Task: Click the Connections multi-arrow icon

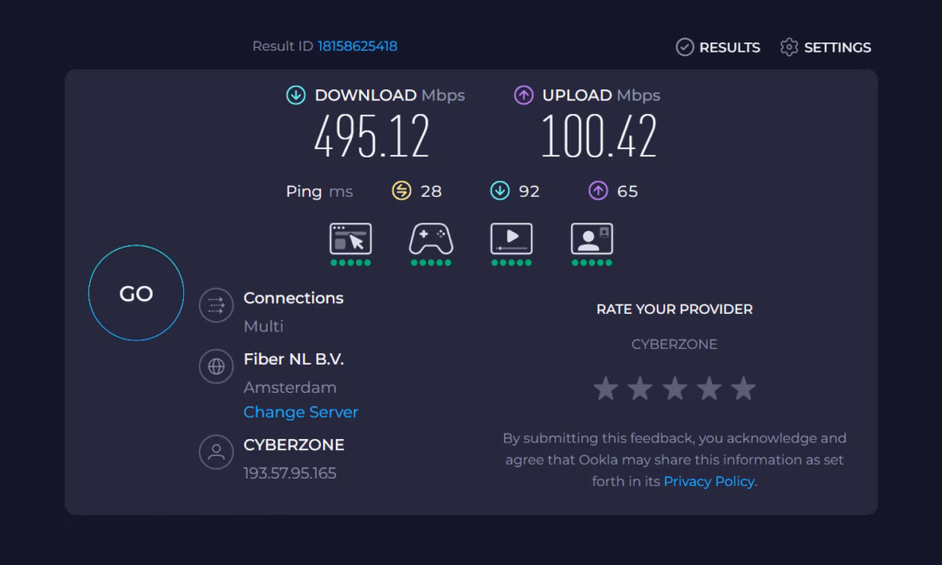Action: pos(216,303)
